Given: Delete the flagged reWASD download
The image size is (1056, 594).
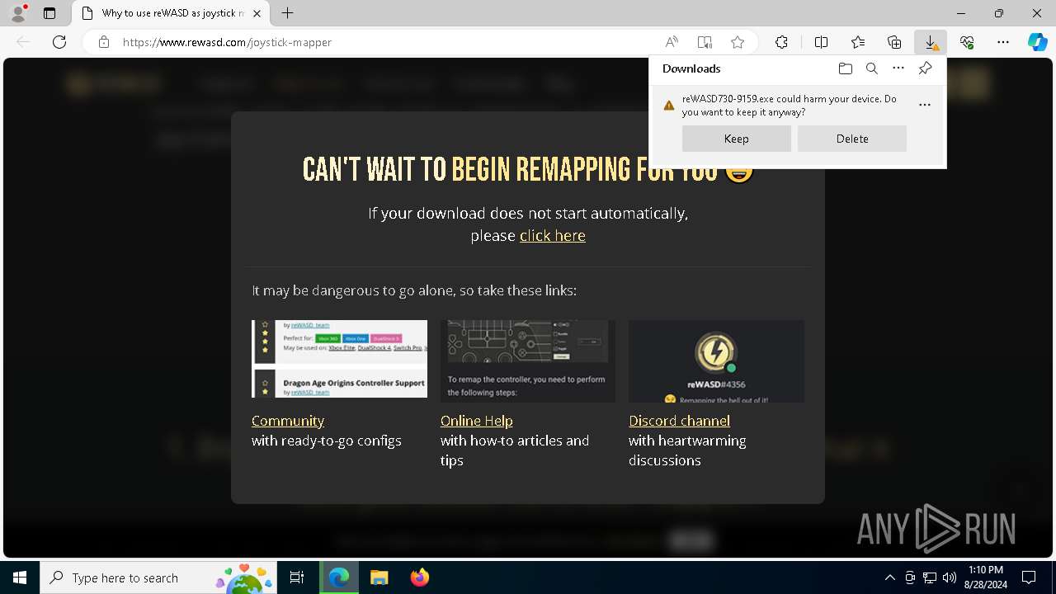Looking at the screenshot, I should (851, 139).
